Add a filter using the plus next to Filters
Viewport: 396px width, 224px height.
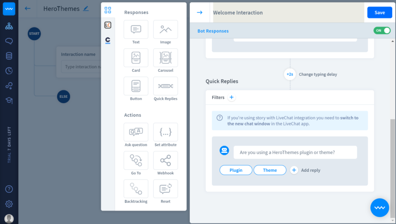coord(232,97)
